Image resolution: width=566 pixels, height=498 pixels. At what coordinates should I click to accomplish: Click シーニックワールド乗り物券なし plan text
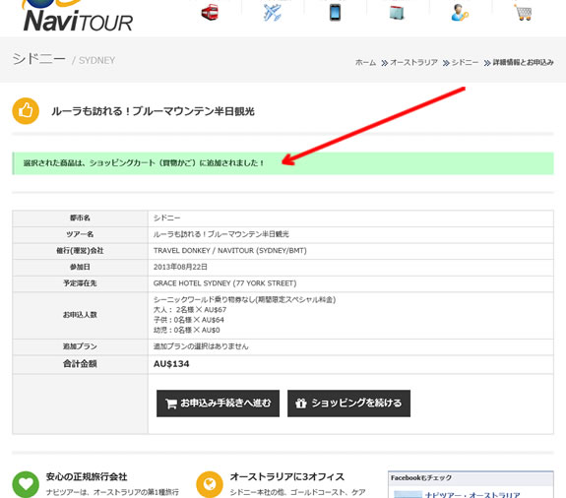point(244,299)
